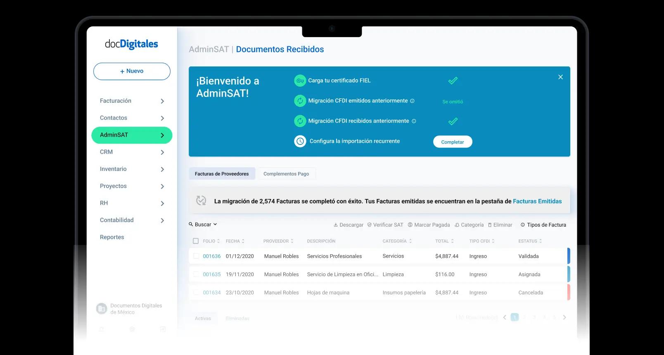Click the Se omitió status text
The image size is (664, 355).
pyautogui.click(x=453, y=102)
